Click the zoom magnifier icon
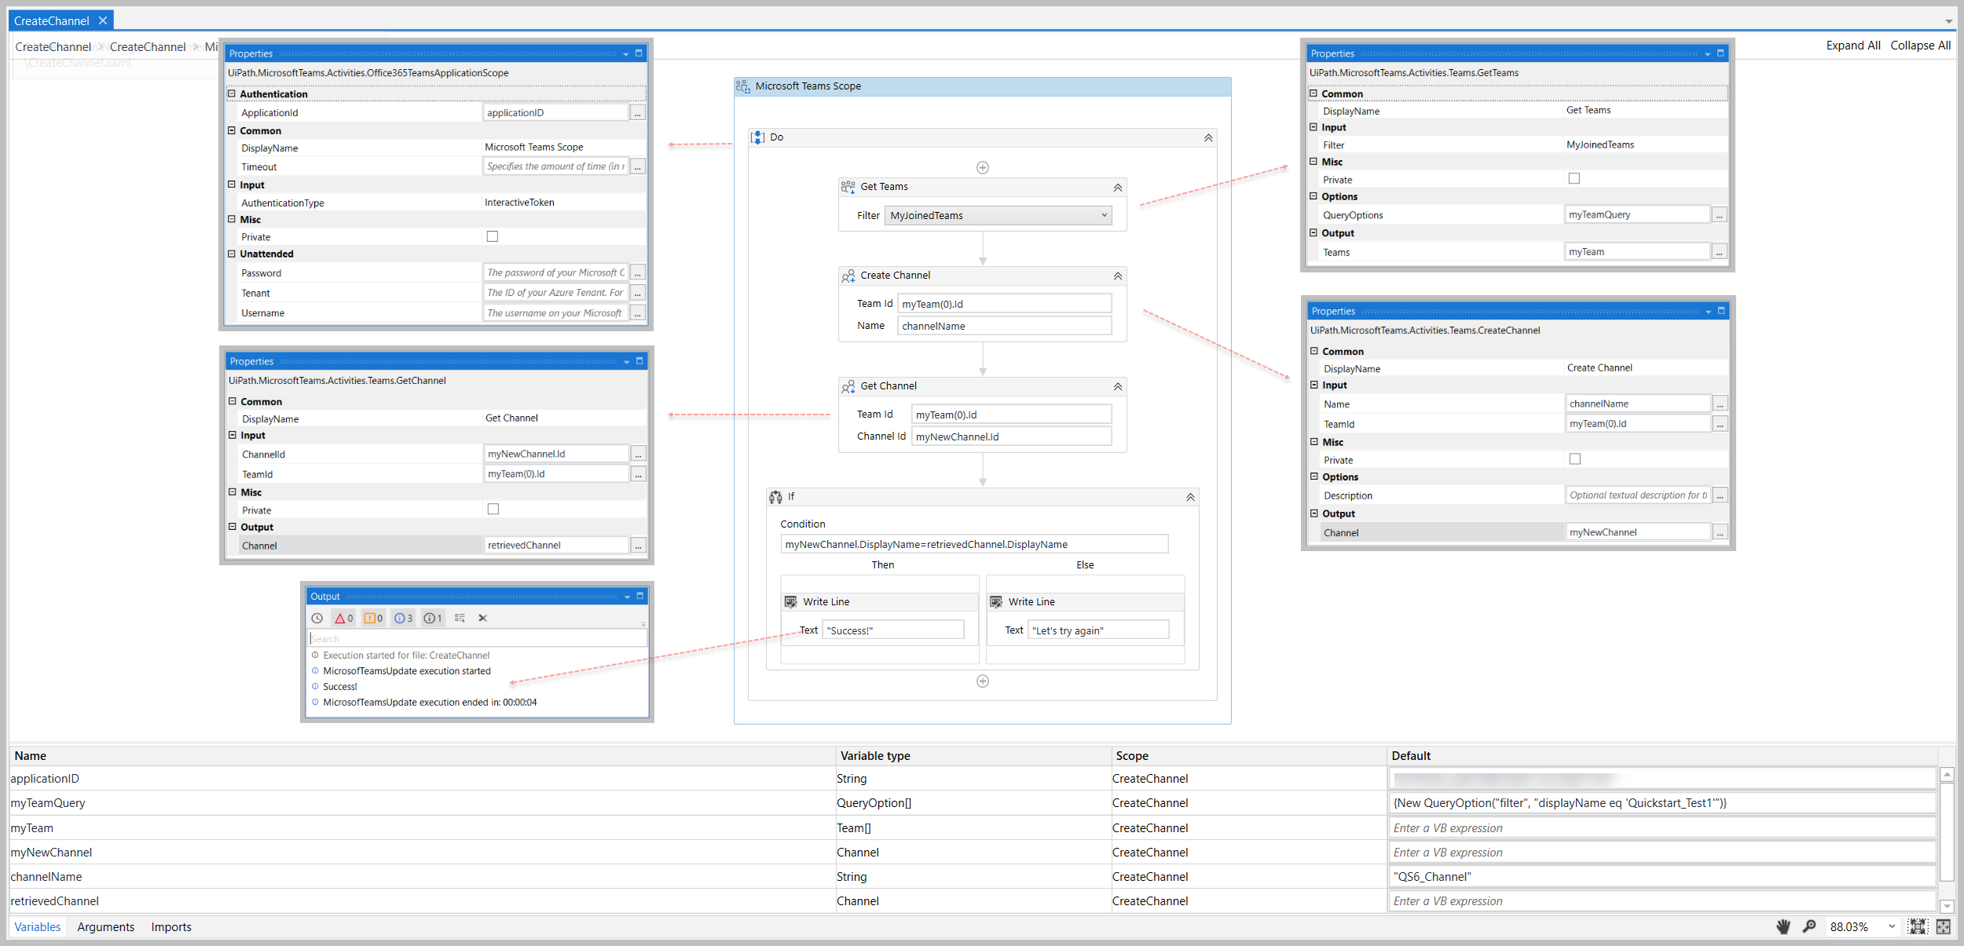 point(1809,926)
